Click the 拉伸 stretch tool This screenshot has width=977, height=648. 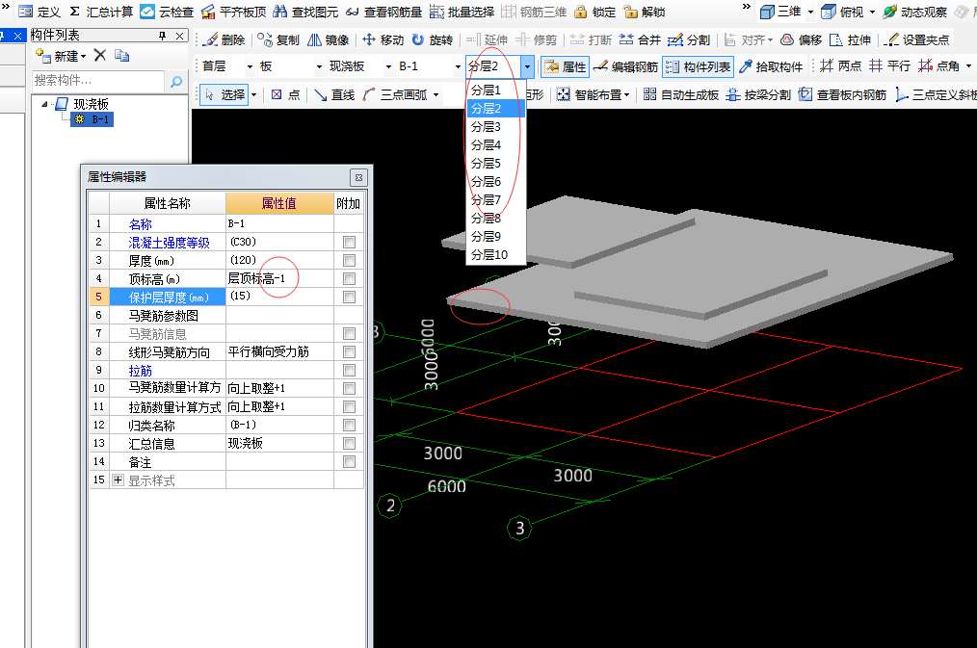pyautogui.click(x=850, y=39)
